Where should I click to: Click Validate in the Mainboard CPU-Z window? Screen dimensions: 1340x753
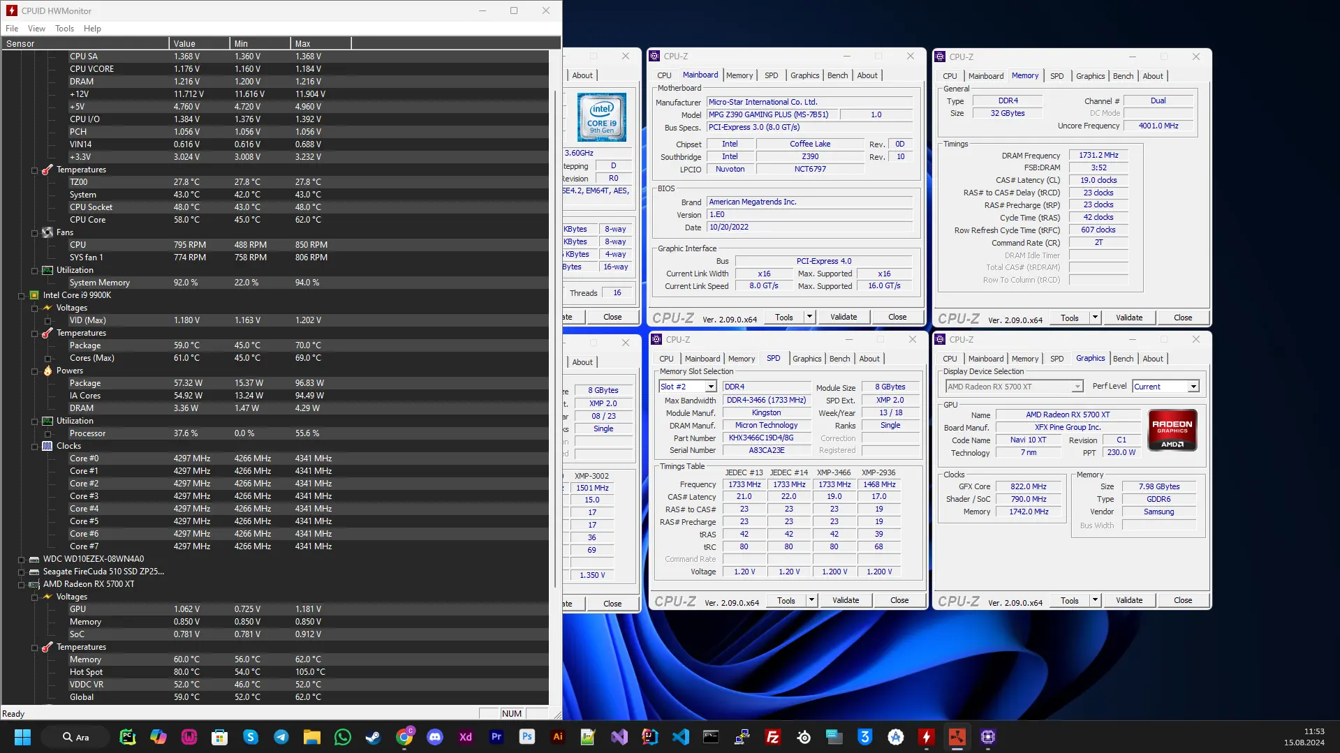click(x=844, y=317)
